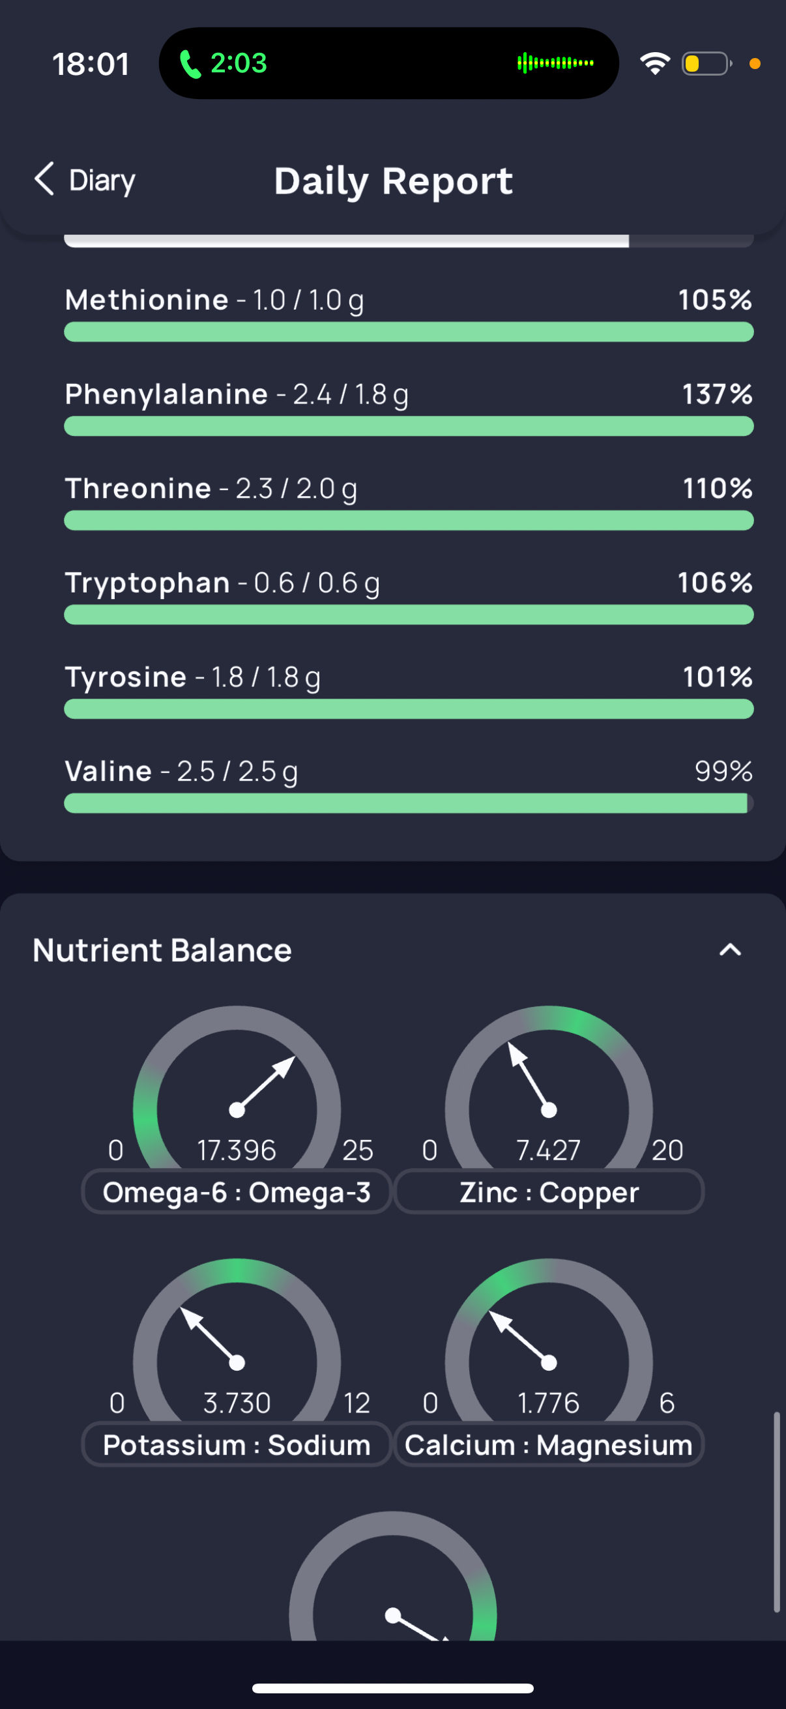The width and height of the screenshot is (786, 1709).
Task: Select the Potassium : Sodium label button
Action: [237, 1444]
